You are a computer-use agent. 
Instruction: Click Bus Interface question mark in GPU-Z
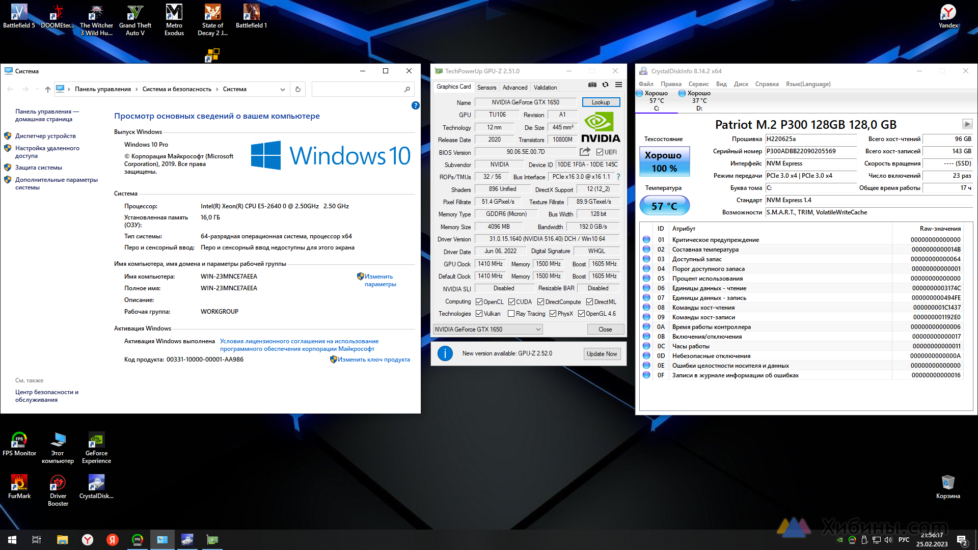click(618, 177)
